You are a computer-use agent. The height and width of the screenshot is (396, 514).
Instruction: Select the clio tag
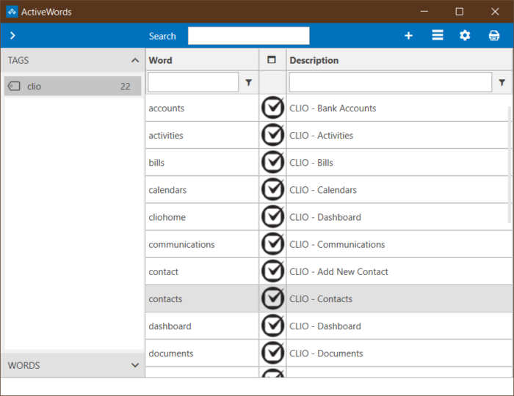[73, 86]
